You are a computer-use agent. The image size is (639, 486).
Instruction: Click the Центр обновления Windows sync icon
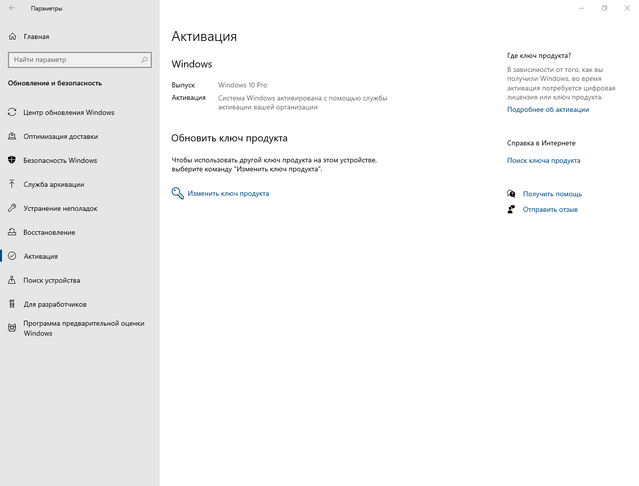(x=12, y=112)
